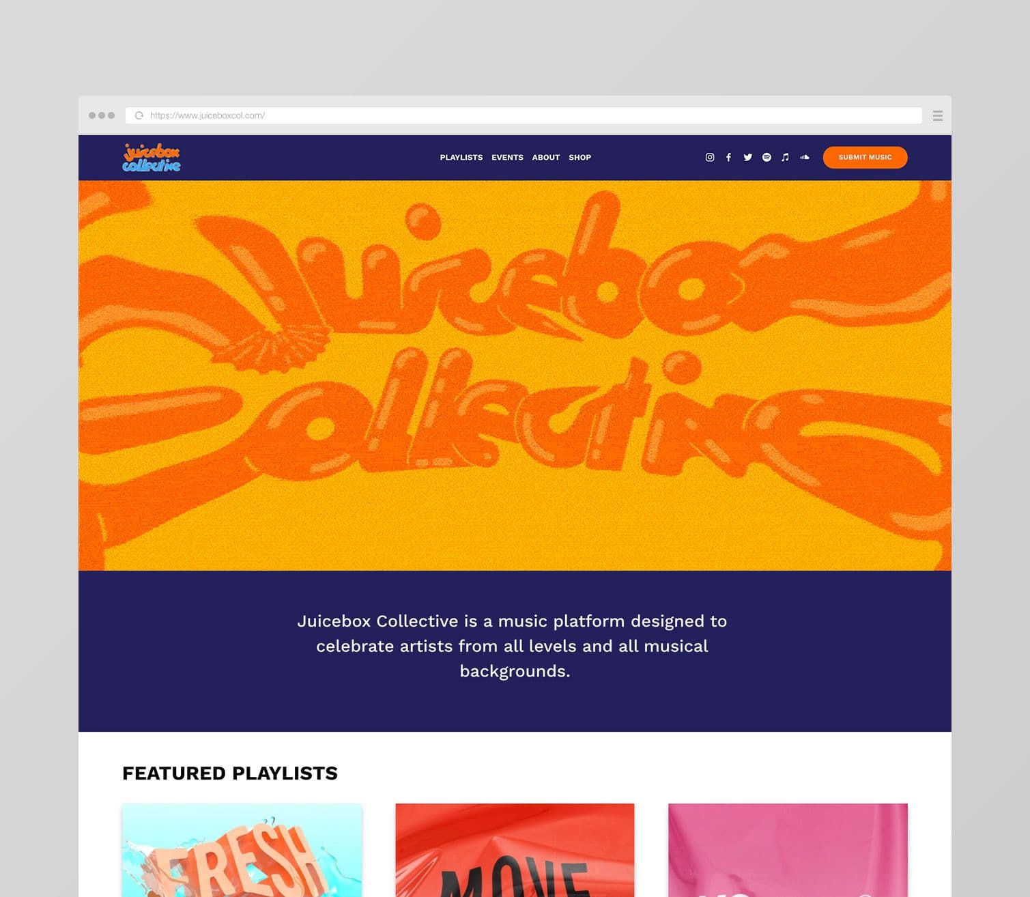Click the Featured Playlists heading
The image size is (1030, 897).
click(230, 773)
